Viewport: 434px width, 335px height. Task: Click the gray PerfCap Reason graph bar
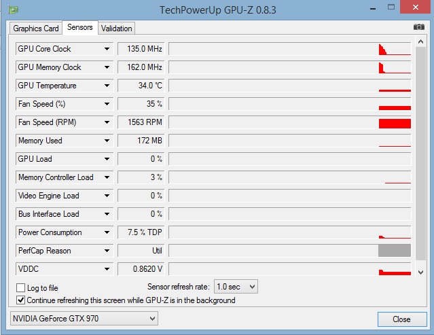pos(394,251)
